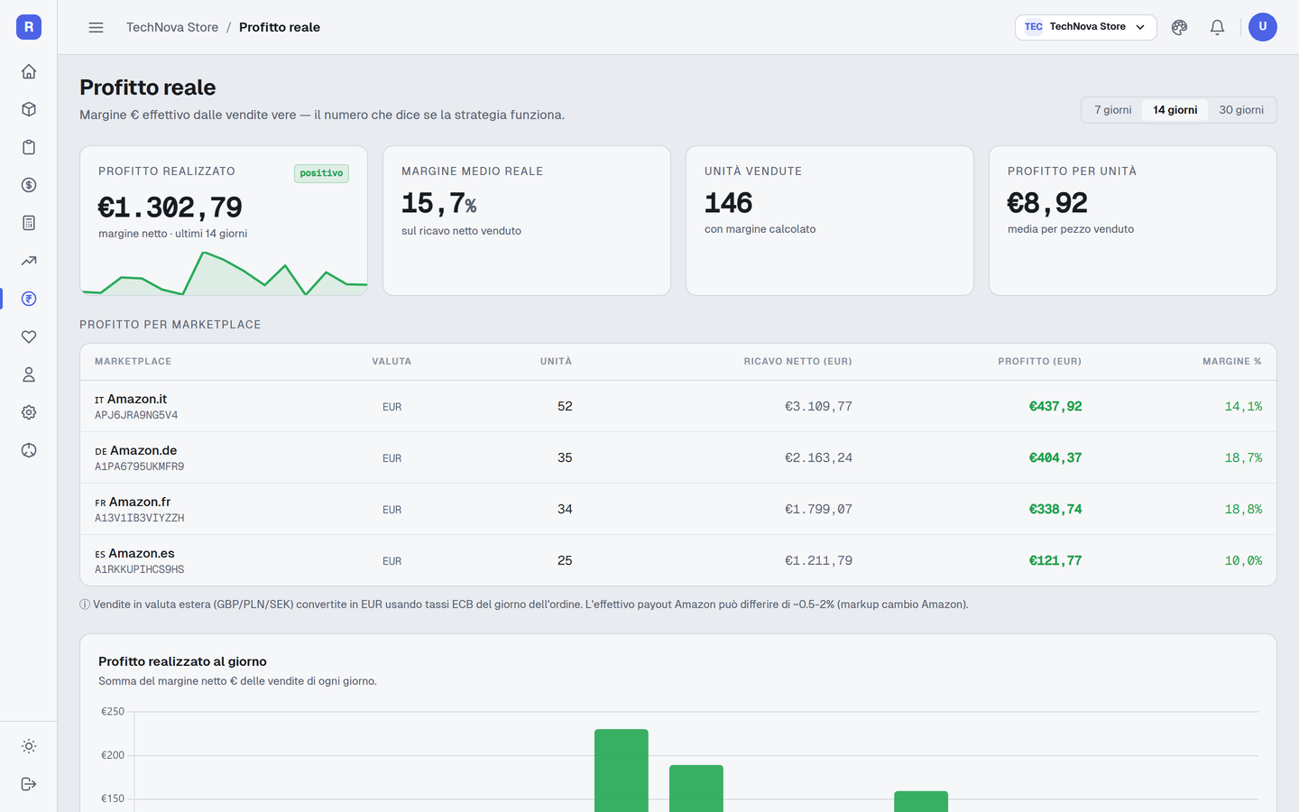
Task: Click marketplace ID A1RKKUPIHCS9HS
Action: [139, 570]
